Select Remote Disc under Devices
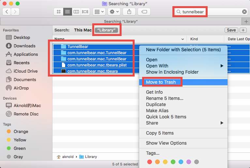 point(22,114)
